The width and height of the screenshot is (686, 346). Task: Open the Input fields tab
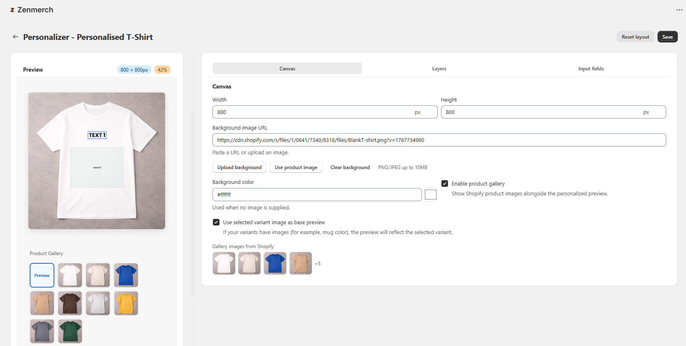[590, 69]
